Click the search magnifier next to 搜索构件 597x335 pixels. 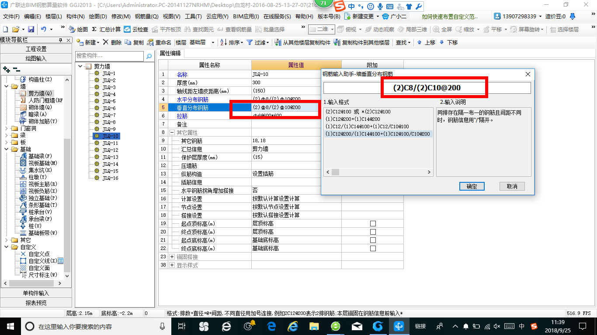[x=149, y=56]
